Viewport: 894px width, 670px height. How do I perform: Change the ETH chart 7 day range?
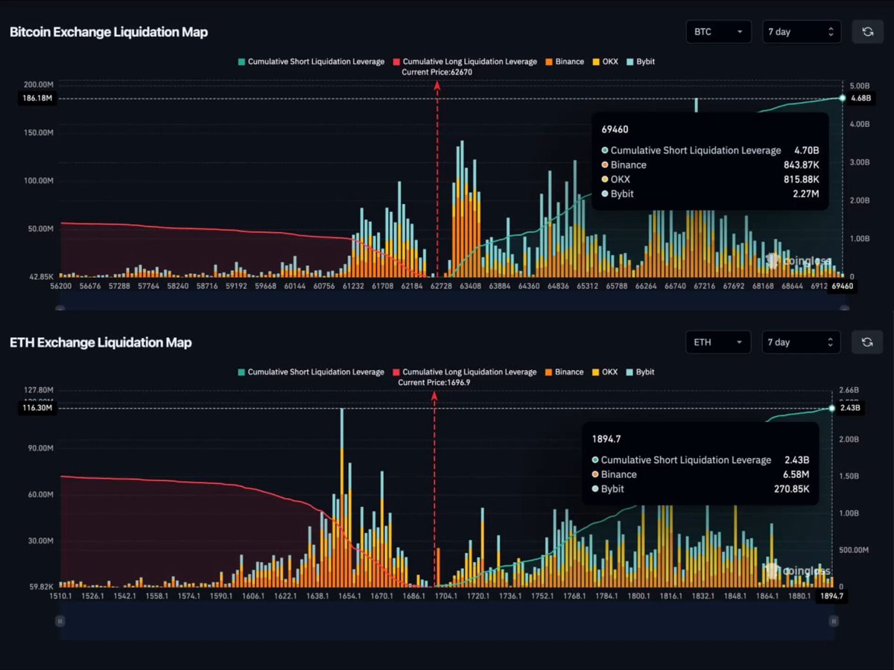click(802, 342)
